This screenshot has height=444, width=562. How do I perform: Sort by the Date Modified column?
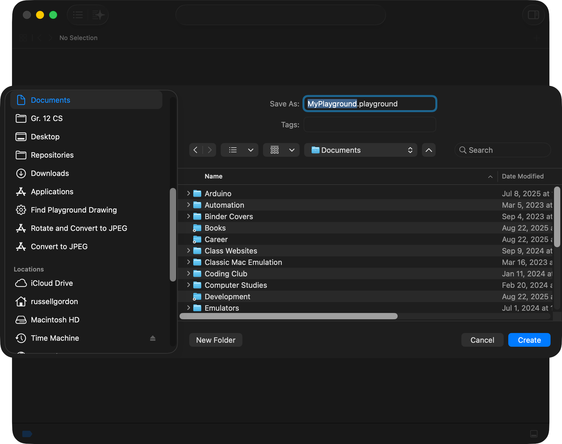(x=523, y=177)
